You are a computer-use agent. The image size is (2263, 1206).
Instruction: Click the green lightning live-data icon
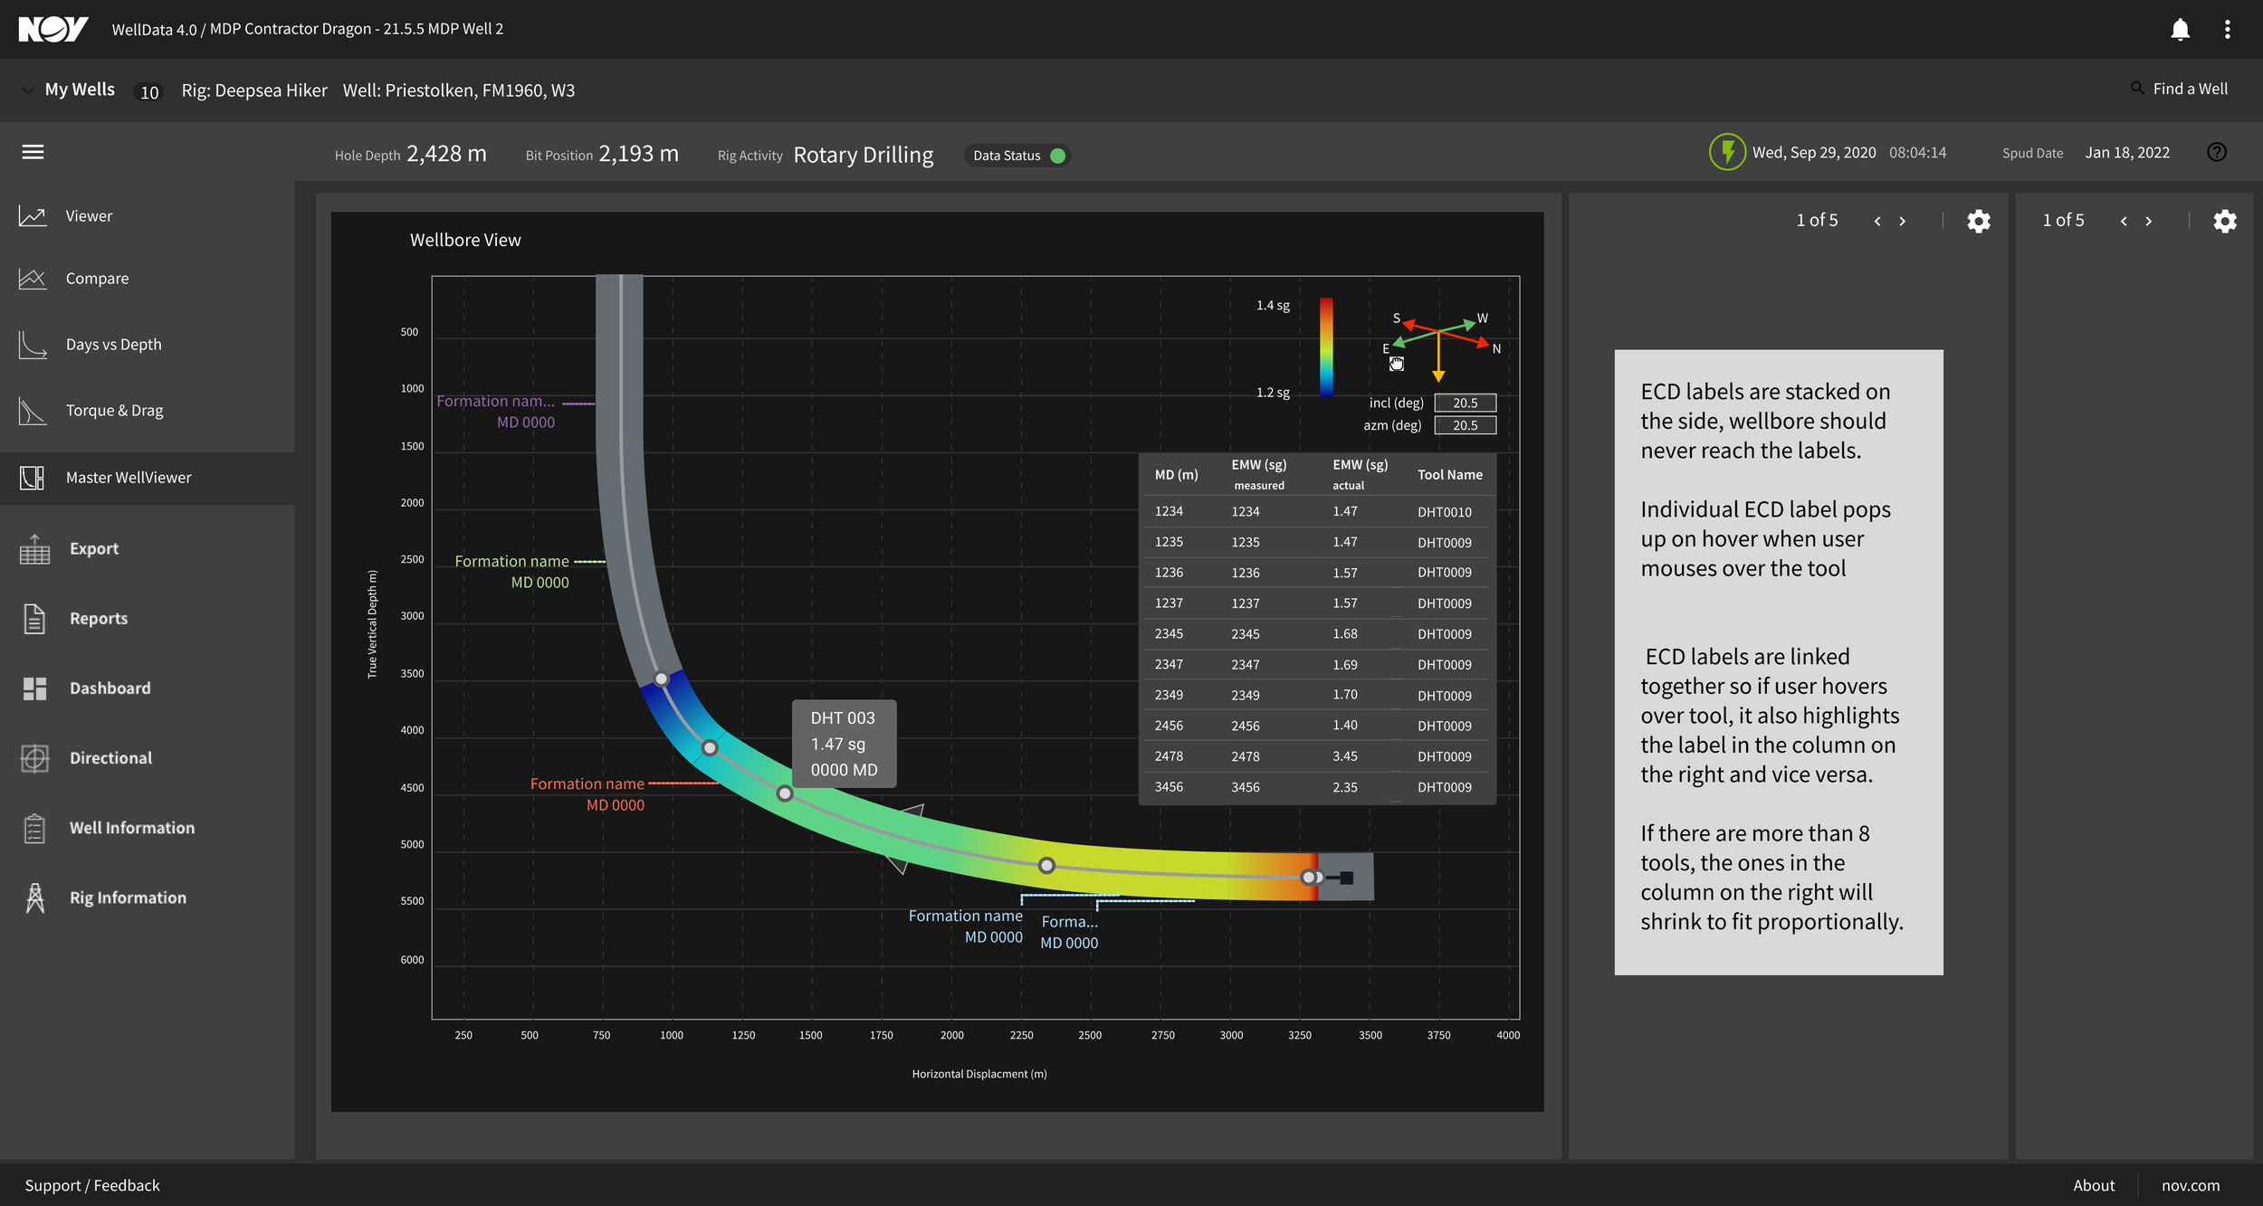[1727, 152]
